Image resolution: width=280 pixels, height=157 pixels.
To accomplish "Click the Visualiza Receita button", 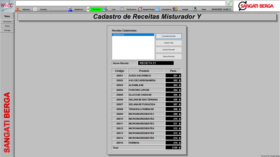I will 168,36.
